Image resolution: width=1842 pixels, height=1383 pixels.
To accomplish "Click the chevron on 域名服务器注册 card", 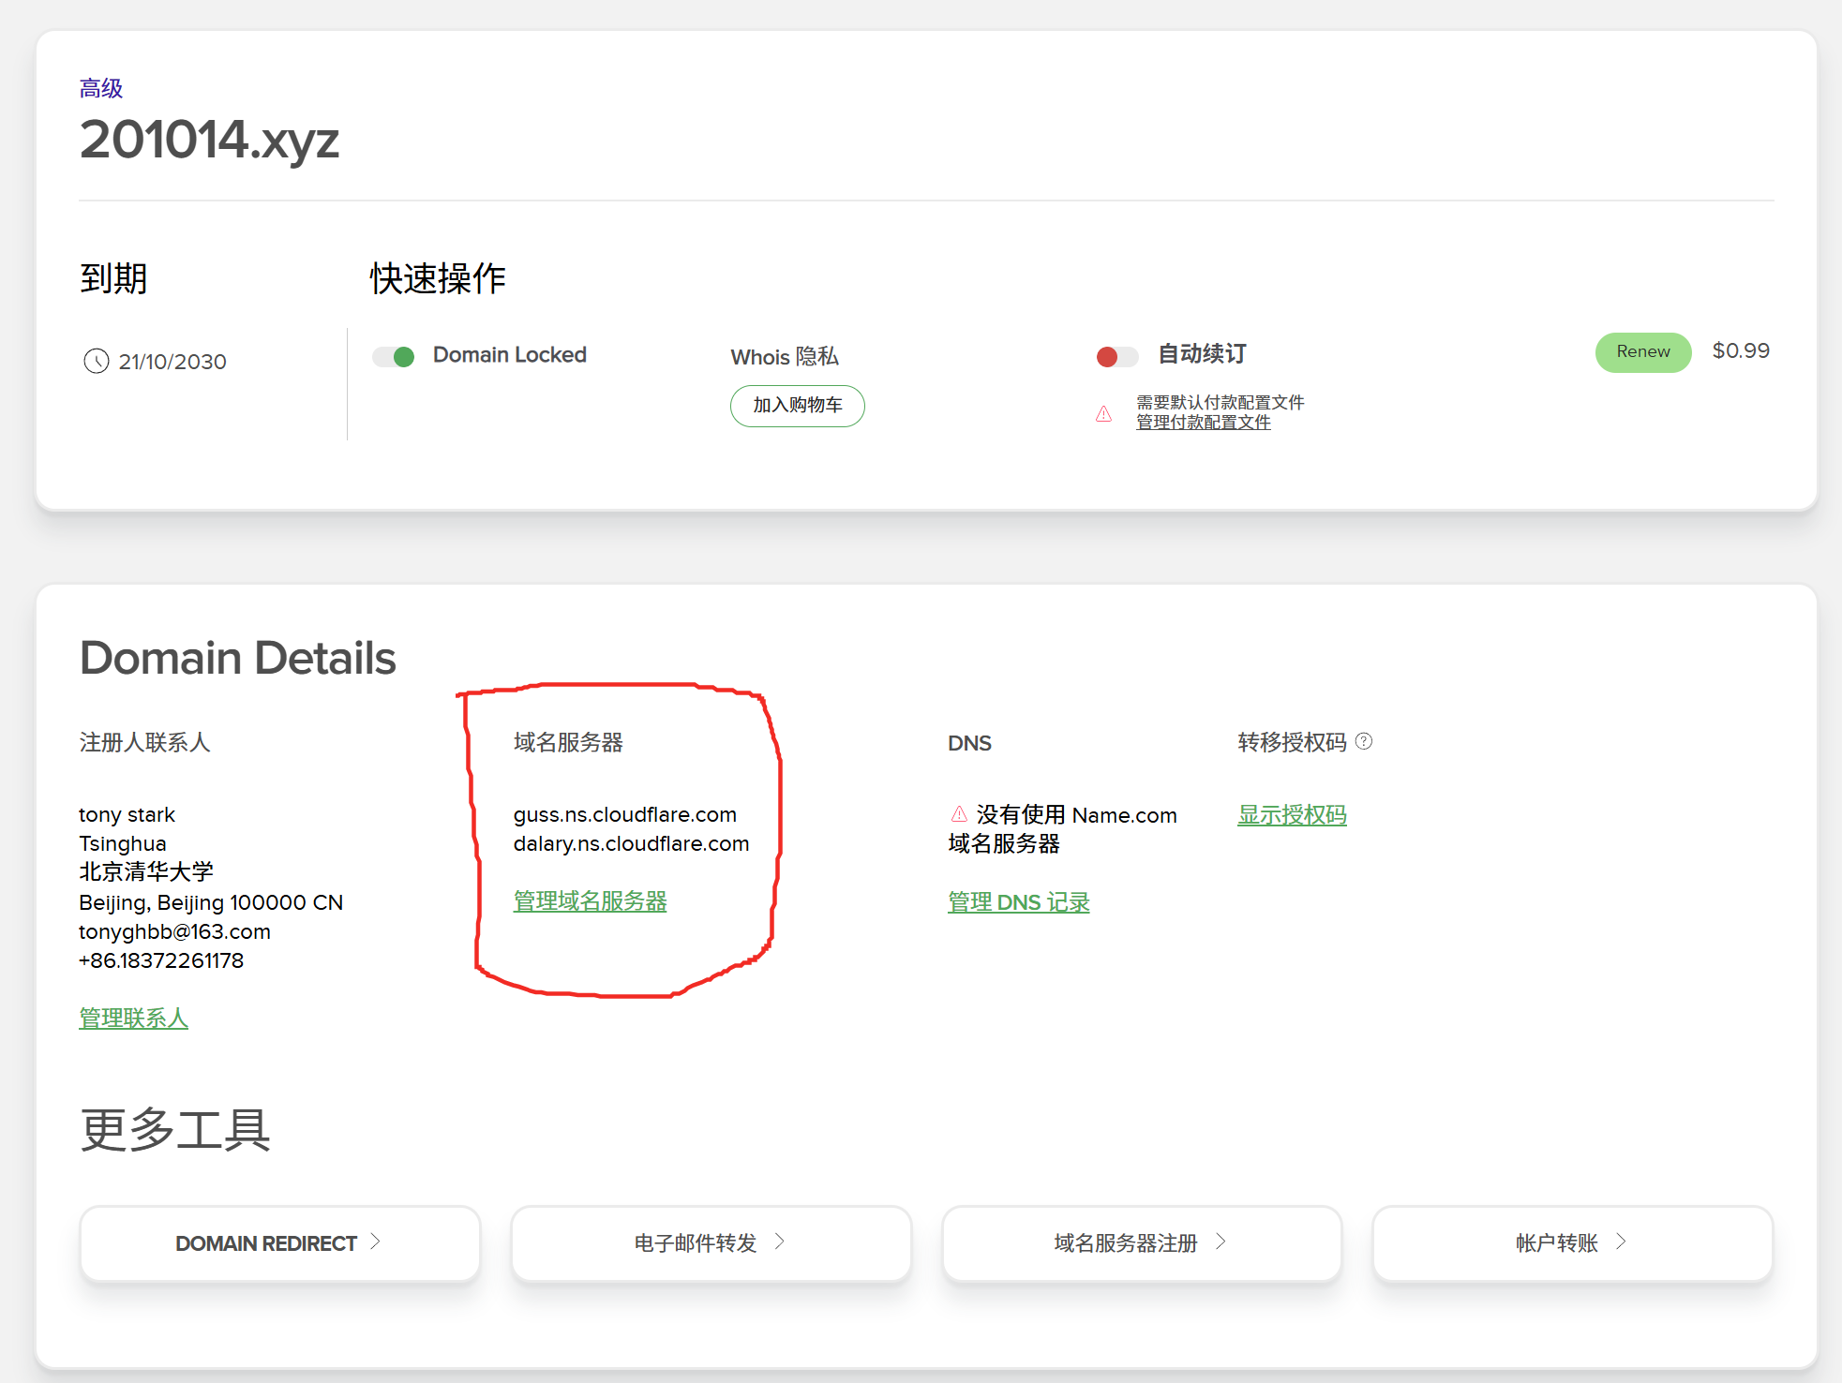I will tap(1221, 1242).
